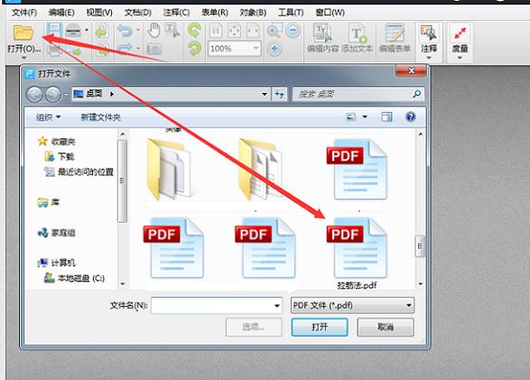Open the PDF 文件 (*.pdf) type dropdown
Image resolution: width=530 pixels, height=380 pixels.
tap(352, 306)
